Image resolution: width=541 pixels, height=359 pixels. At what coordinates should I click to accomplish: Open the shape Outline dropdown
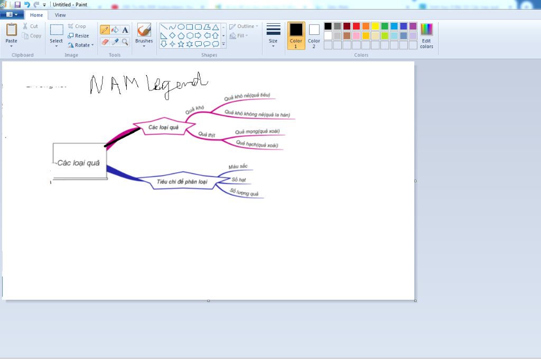click(x=244, y=26)
